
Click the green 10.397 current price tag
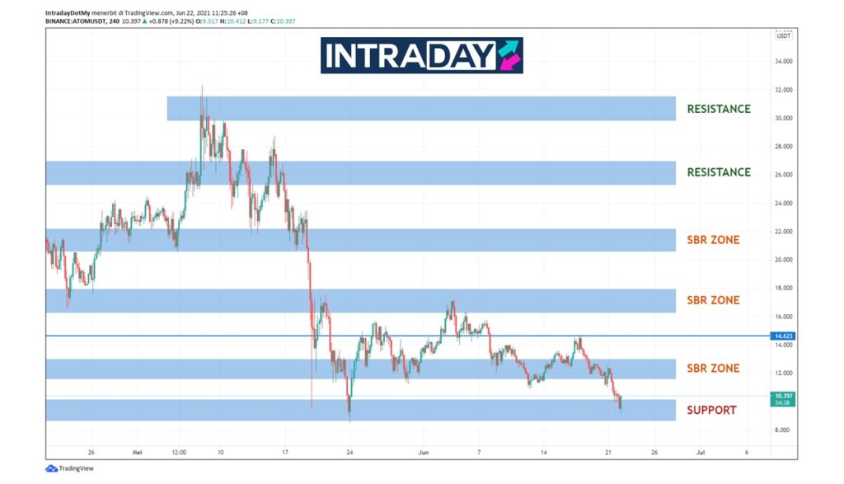coord(783,397)
